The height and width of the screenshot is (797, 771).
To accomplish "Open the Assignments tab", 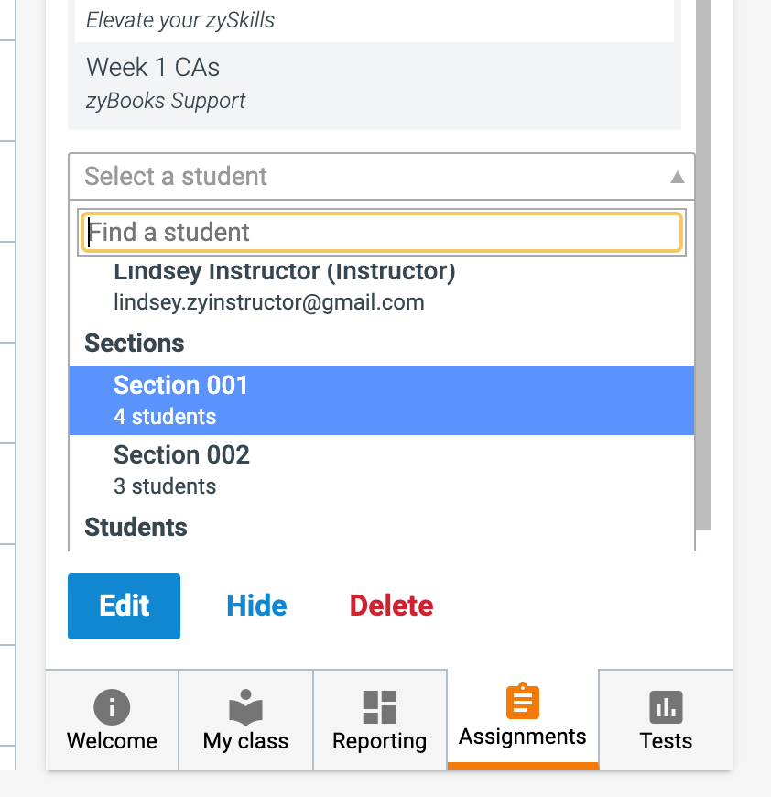I will [523, 720].
